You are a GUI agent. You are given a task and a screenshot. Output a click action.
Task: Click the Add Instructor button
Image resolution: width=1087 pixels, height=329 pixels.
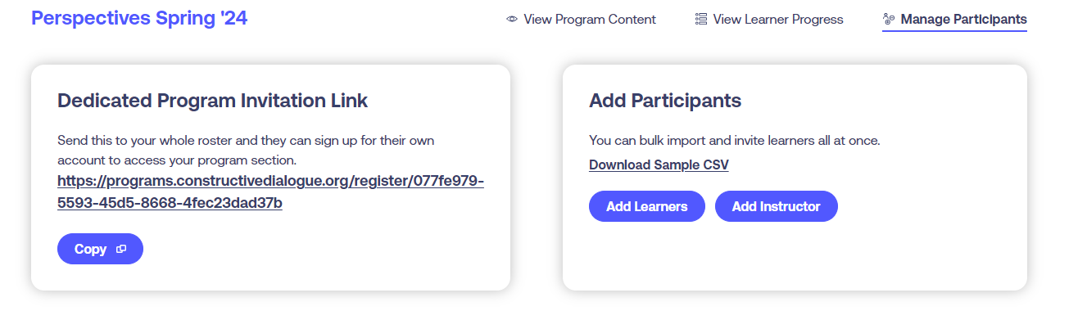coord(776,206)
